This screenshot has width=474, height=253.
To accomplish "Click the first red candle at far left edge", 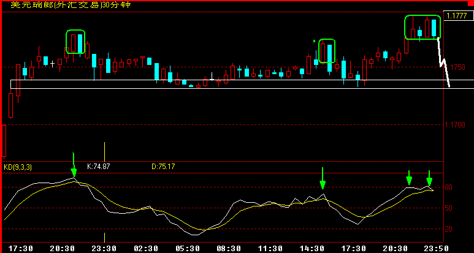I will (4, 141).
